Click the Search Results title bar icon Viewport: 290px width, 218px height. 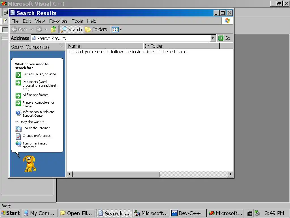(x=12, y=13)
